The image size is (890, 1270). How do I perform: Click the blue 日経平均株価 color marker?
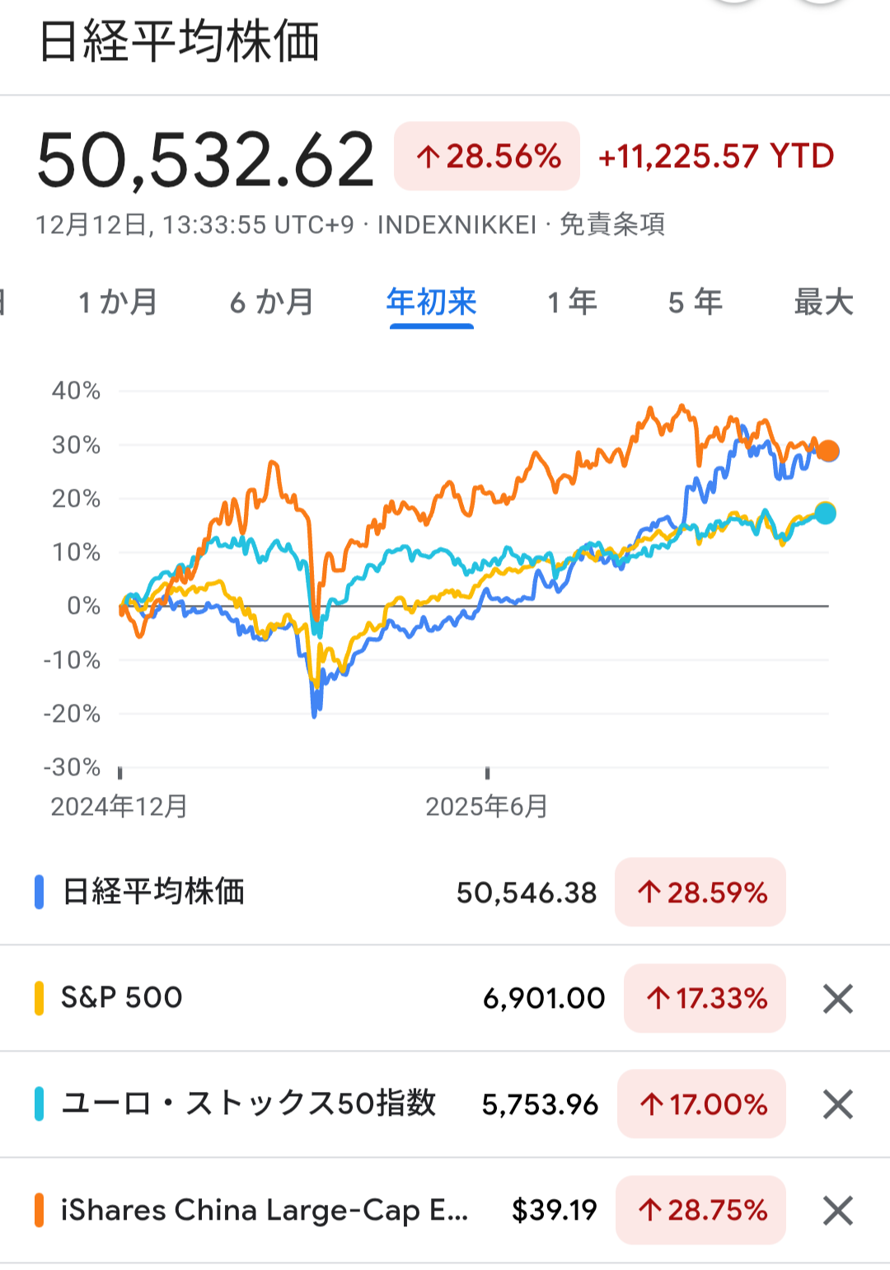click(39, 893)
